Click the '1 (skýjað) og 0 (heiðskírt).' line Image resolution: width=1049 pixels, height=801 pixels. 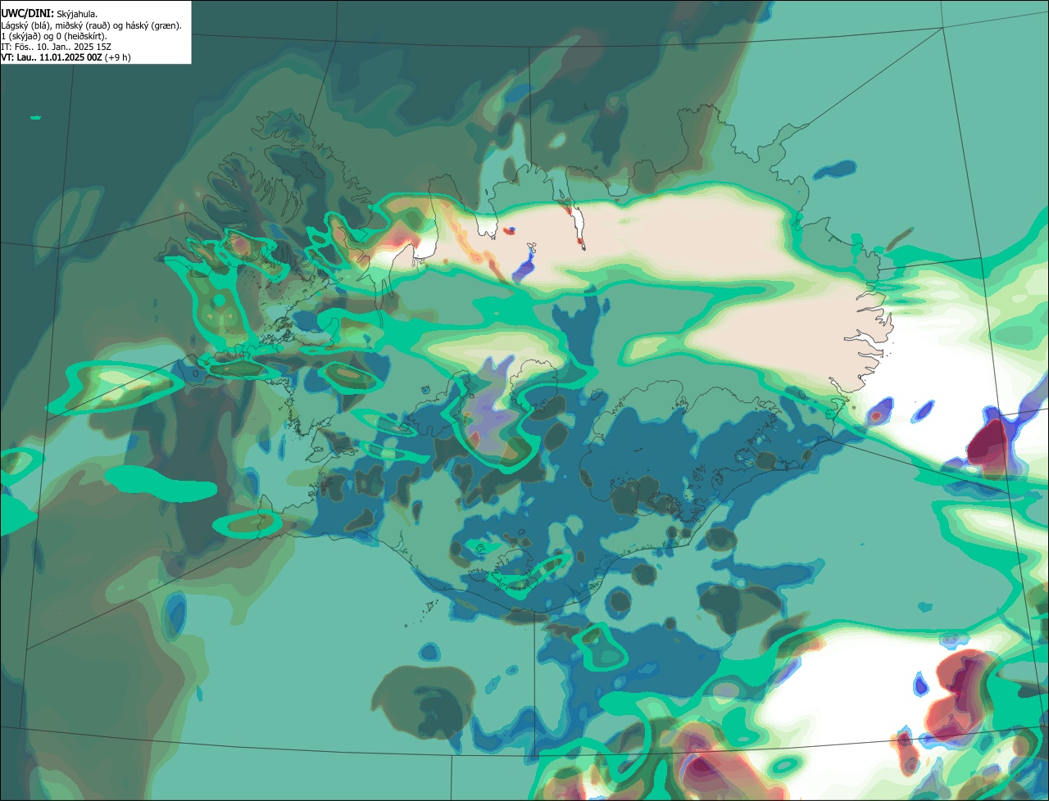(54, 36)
